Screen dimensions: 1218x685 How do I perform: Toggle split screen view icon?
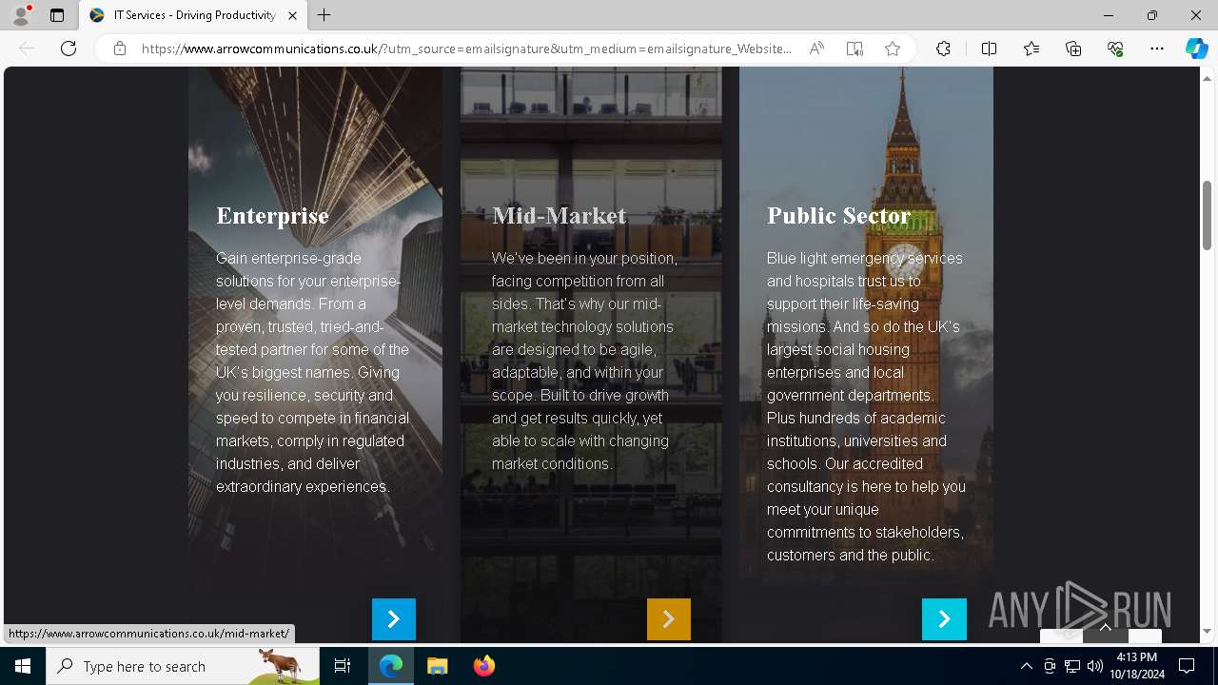click(x=989, y=49)
